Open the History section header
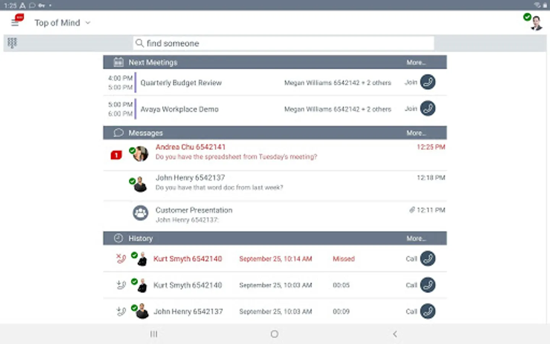Viewport: 550px width, 344px height. 275,238
